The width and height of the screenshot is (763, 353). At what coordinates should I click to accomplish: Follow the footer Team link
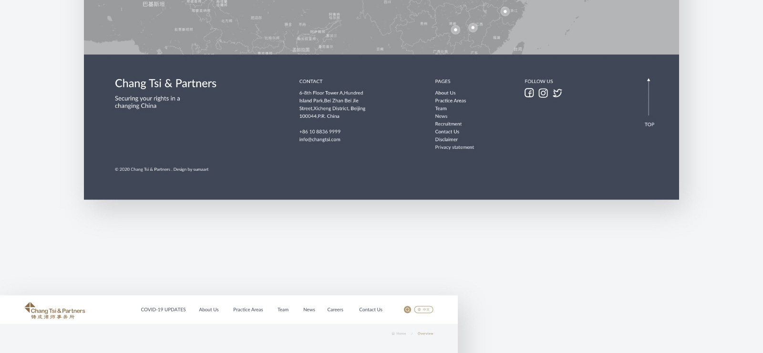coord(441,108)
